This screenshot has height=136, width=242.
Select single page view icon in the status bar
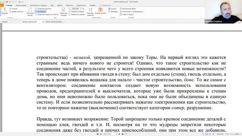point(203,134)
